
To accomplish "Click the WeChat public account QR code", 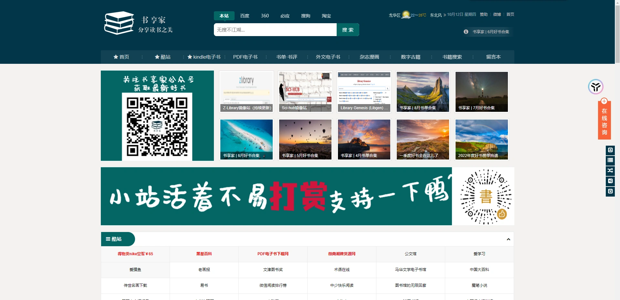I will (x=157, y=127).
